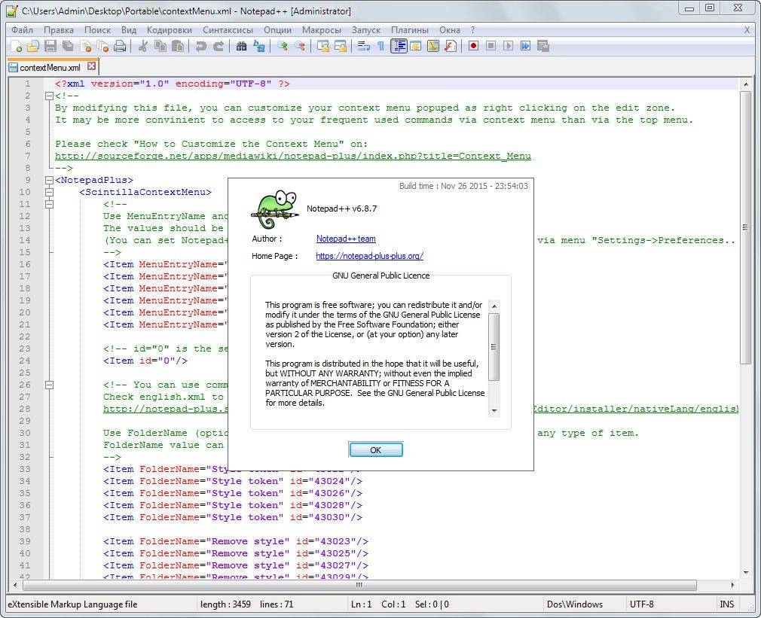Open the Плагины menu
The width and height of the screenshot is (761, 618).
coord(410,30)
